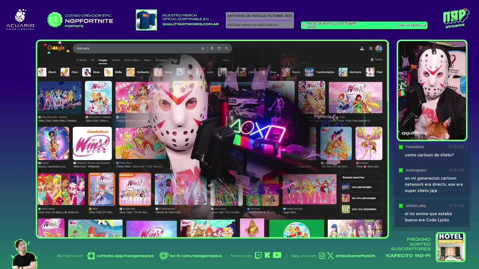The height and width of the screenshot is (269, 479).
Task: Click the @NewGamePlusOK handle text
Action: [356, 256]
